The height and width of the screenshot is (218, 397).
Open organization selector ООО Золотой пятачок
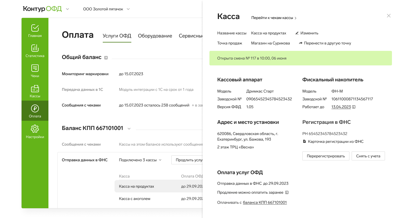point(106,9)
